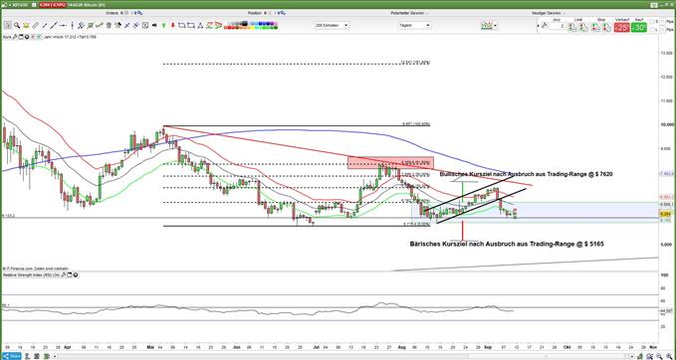Select the triangle shape tool
The width and height of the screenshot is (676, 360).
click(200, 26)
